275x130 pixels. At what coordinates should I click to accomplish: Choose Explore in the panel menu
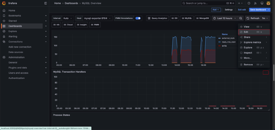254,48
